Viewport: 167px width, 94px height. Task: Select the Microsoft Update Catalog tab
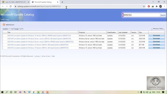click(x=45, y=2)
